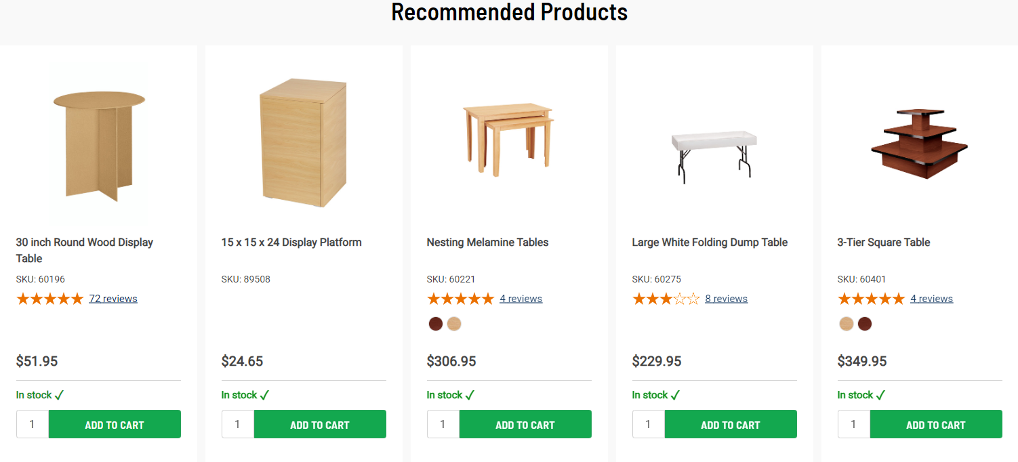Open the 30 inch Round Wood Display Table image
The height and width of the screenshot is (462, 1018).
pyautogui.click(x=99, y=144)
